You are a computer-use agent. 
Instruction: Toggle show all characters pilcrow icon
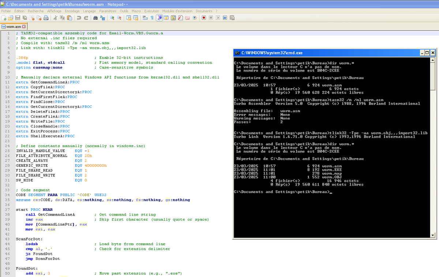point(152,18)
